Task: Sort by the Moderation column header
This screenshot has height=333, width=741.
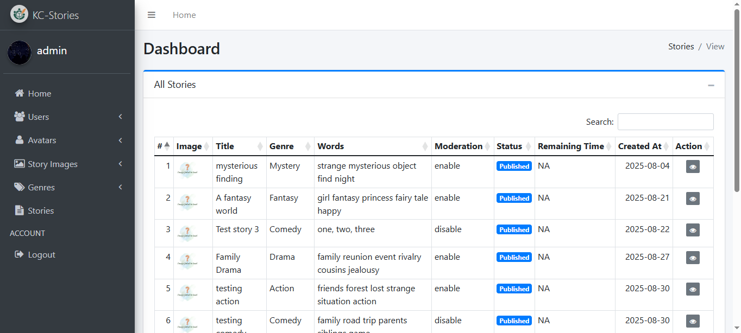Action: [x=462, y=146]
